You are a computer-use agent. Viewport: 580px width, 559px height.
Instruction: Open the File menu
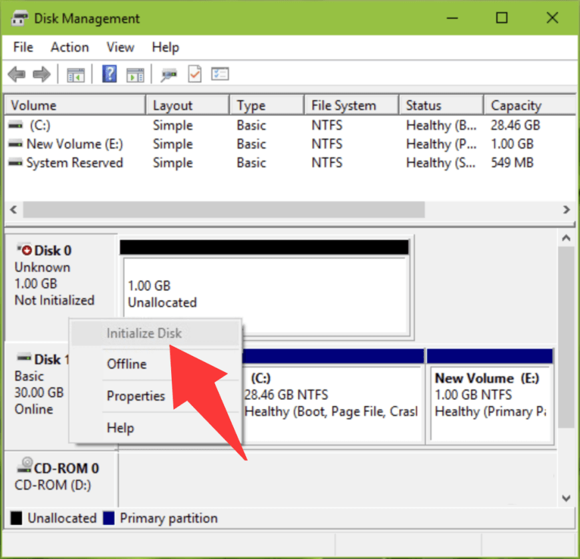pyautogui.click(x=23, y=47)
